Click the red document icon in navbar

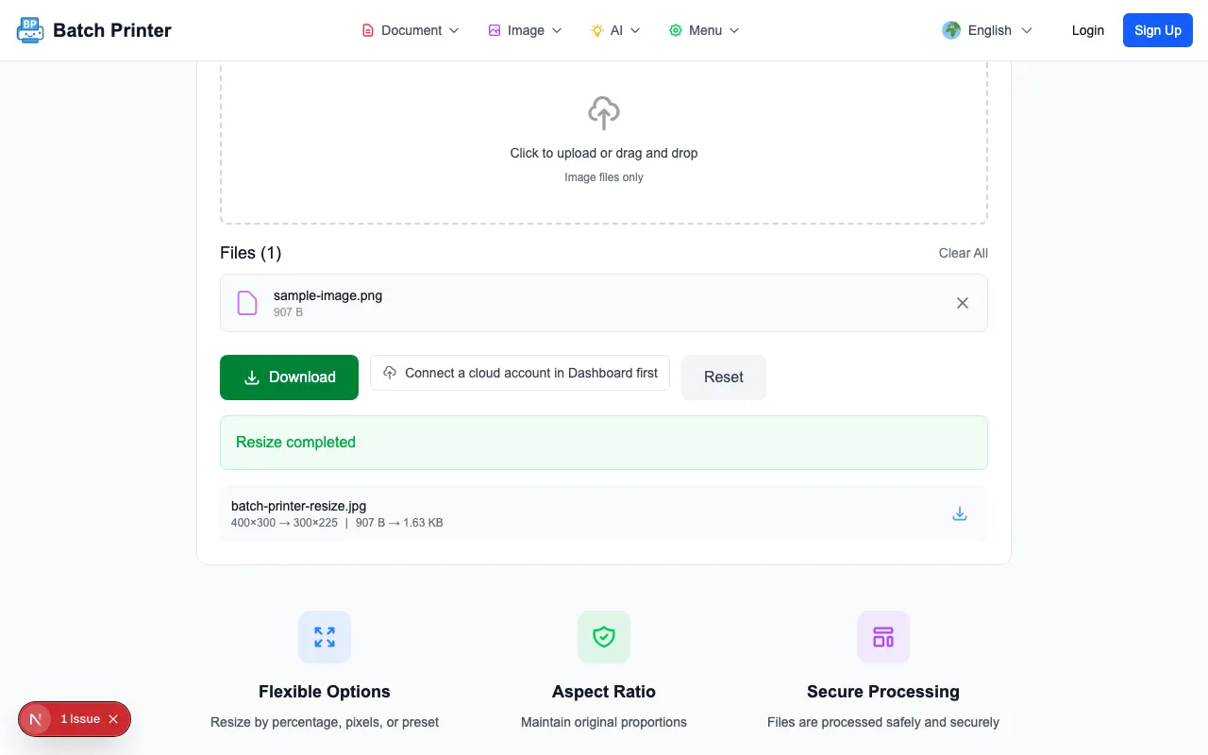368,30
